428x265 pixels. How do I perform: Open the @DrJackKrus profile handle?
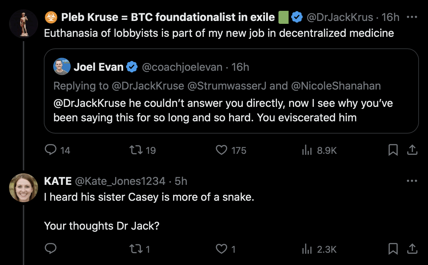point(340,17)
